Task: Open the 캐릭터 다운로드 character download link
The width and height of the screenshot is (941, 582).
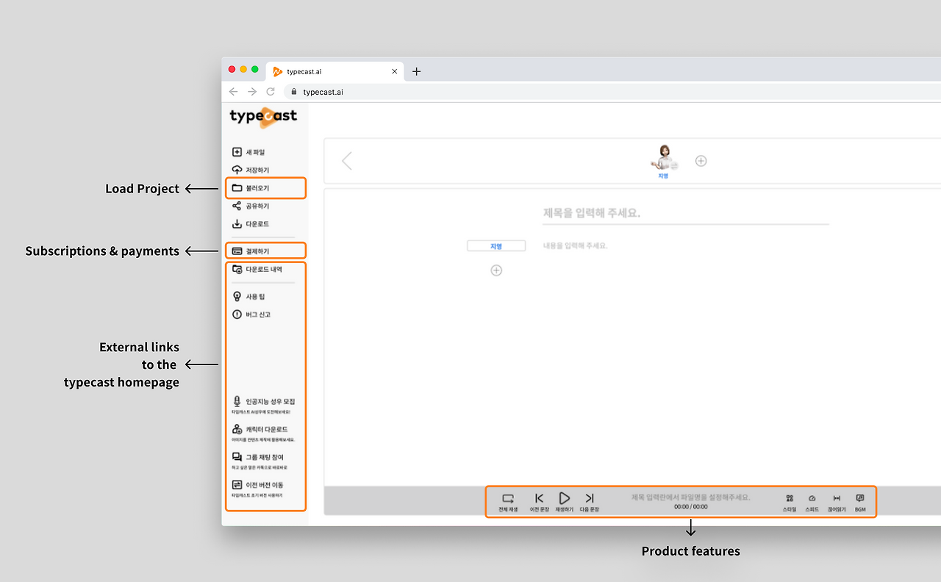Action: click(x=264, y=432)
